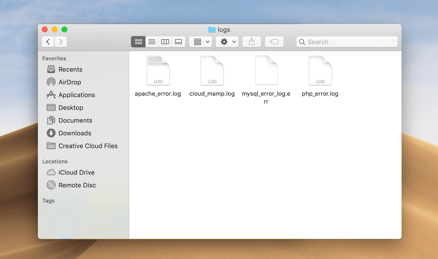The image size is (438, 259).
Task: Open the Share menu icon
Action: tap(252, 42)
